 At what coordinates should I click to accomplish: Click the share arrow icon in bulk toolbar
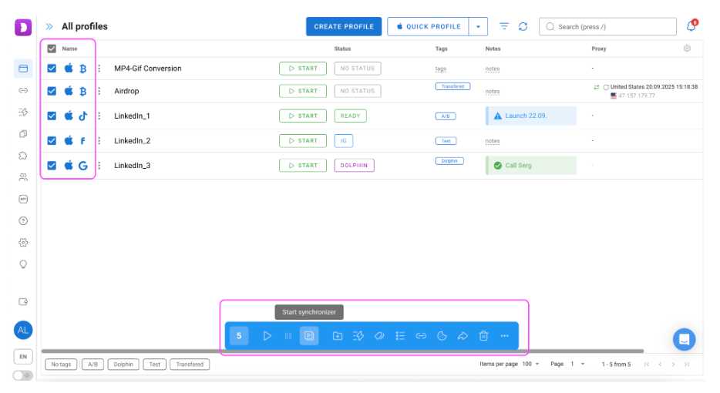(x=463, y=336)
